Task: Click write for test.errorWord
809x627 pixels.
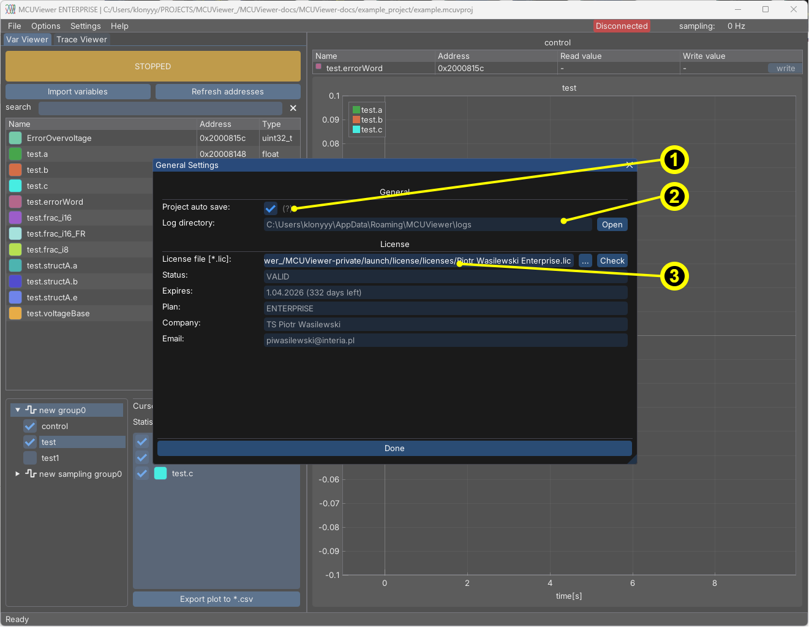Action: coord(785,69)
